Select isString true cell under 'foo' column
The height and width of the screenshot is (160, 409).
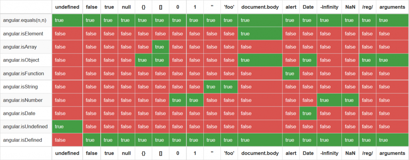(x=229, y=87)
